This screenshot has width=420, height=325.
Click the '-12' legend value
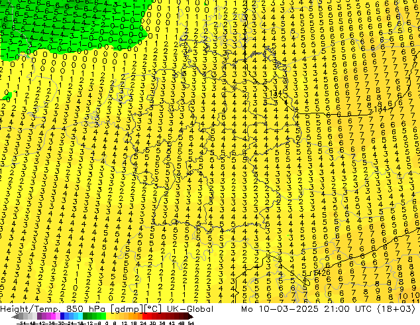[89, 324]
